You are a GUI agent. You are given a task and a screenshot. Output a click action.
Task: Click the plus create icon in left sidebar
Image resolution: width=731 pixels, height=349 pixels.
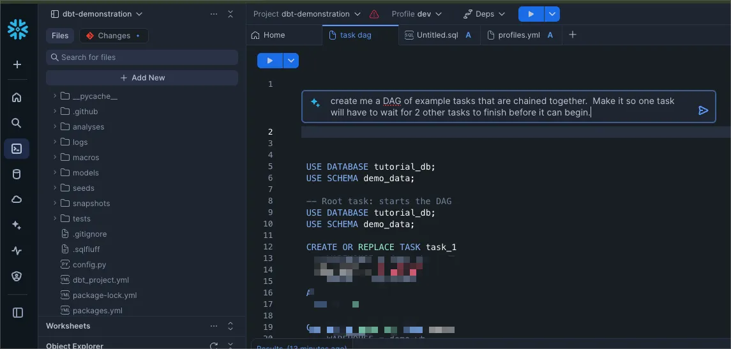17,64
